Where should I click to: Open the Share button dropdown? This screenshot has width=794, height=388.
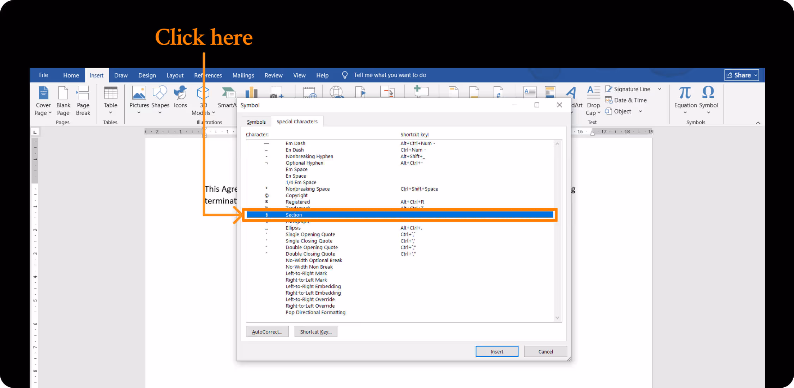coord(756,75)
